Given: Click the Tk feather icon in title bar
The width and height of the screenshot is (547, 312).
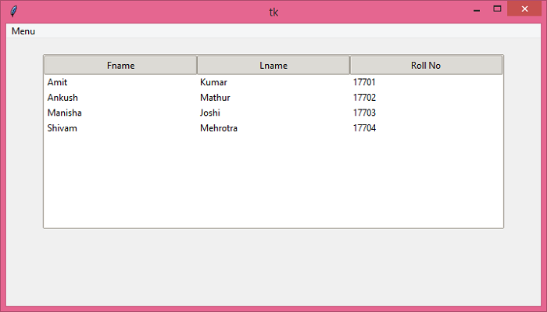Looking at the screenshot, I should click(x=13, y=11).
